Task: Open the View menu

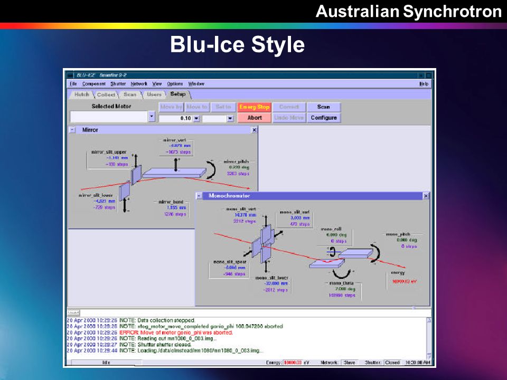Action: tap(157, 84)
